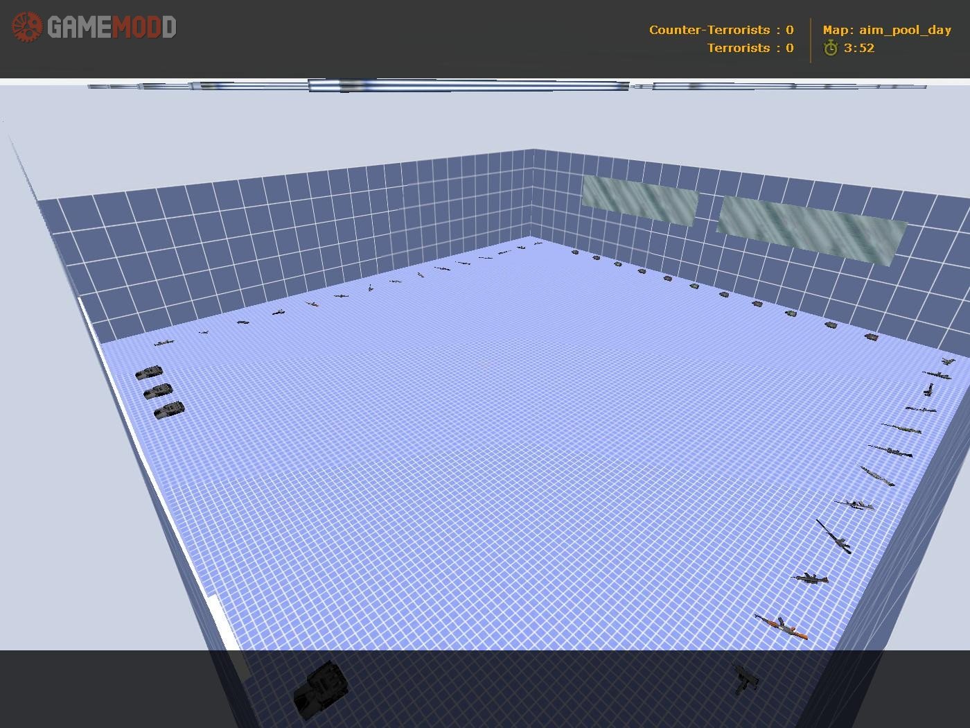Select the middle kevlar vest on left
This screenshot has width=970, height=728.
[158, 392]
